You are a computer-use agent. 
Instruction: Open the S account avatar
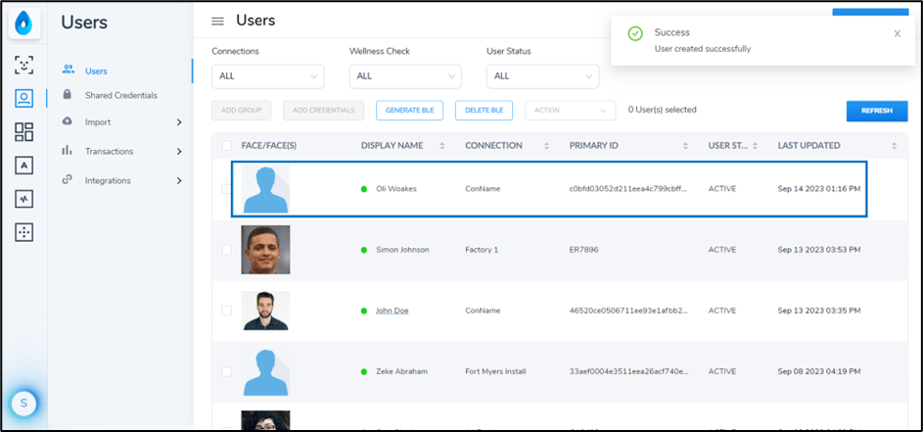point(23,404)
